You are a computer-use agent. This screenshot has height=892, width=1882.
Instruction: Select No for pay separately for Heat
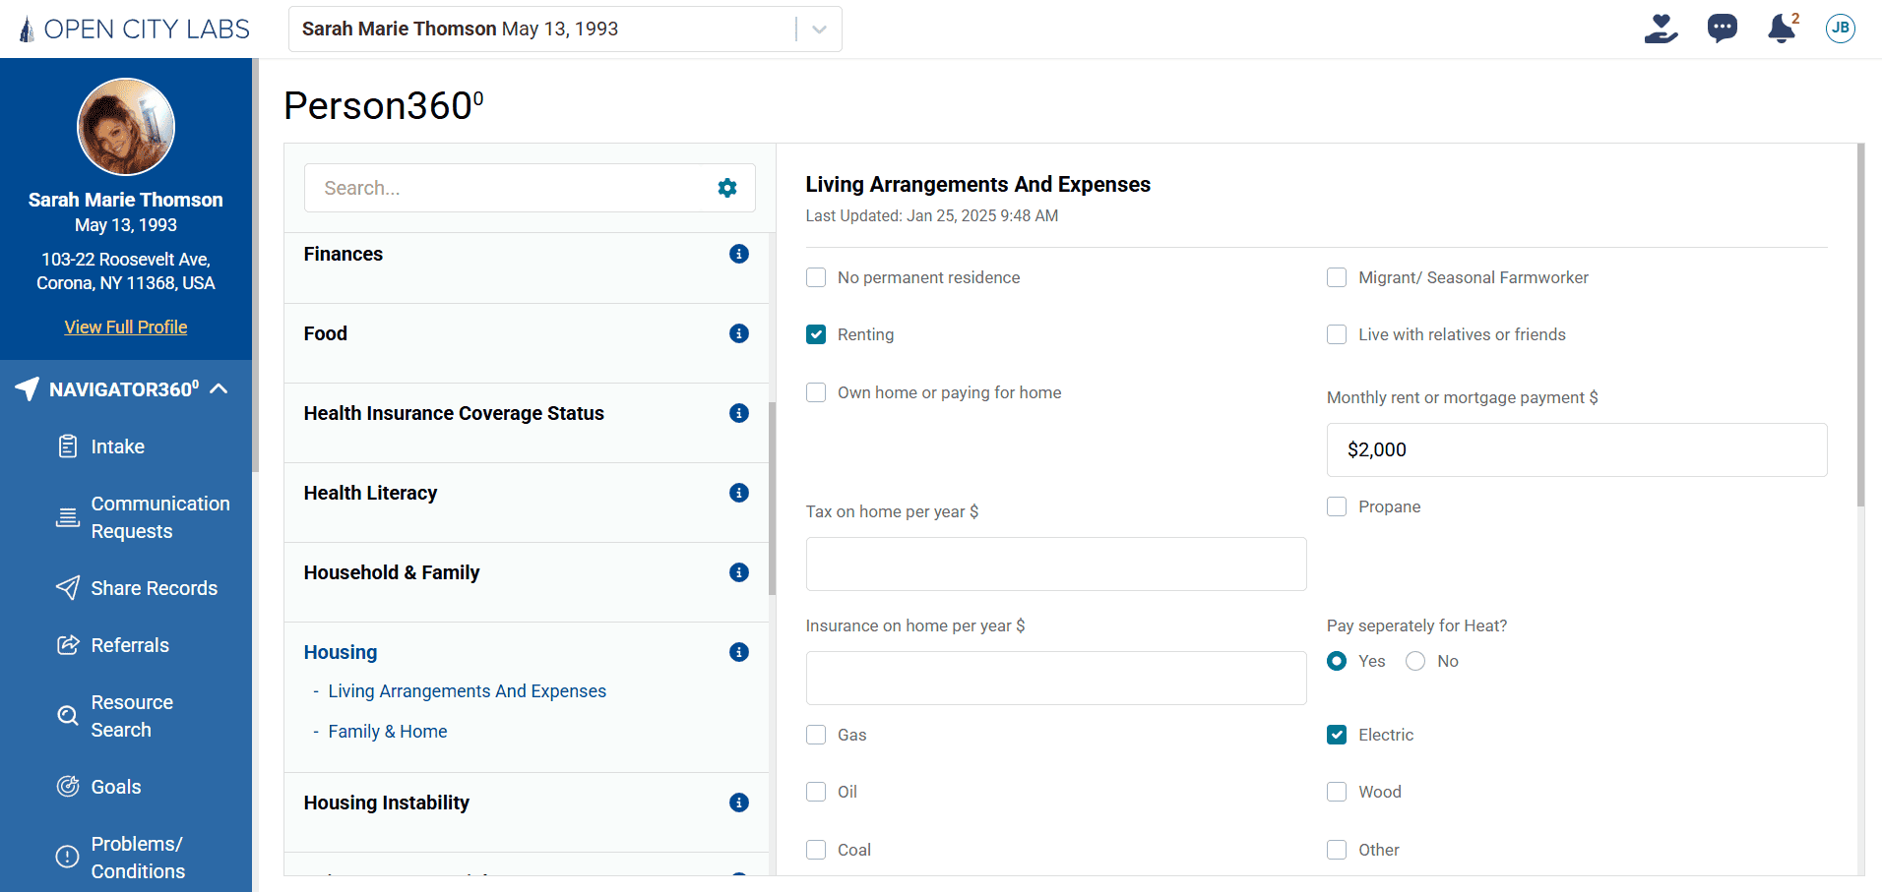click(x=1414, y=661)
